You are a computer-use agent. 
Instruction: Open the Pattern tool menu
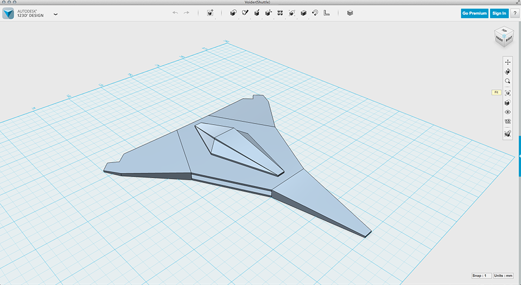click(x=280, y=13)
